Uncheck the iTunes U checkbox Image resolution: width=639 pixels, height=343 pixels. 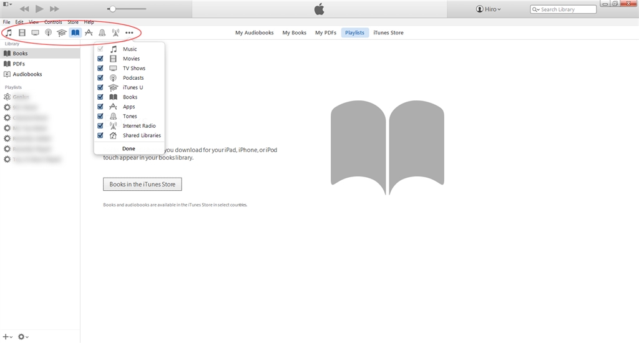point(100,87)
